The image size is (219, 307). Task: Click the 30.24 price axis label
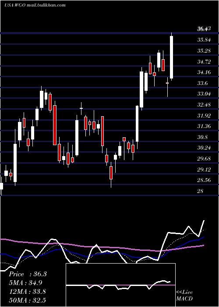coord(204,148)
